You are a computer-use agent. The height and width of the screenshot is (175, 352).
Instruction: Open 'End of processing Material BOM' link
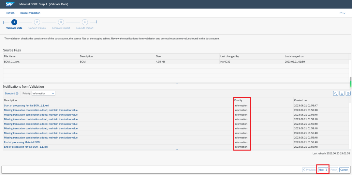[x=22, y=142]
